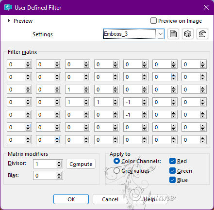Open the Emboss_3 settings dropdown arrow
The width and height of the screenshot is (214, 210).
(x=161, y=34)
